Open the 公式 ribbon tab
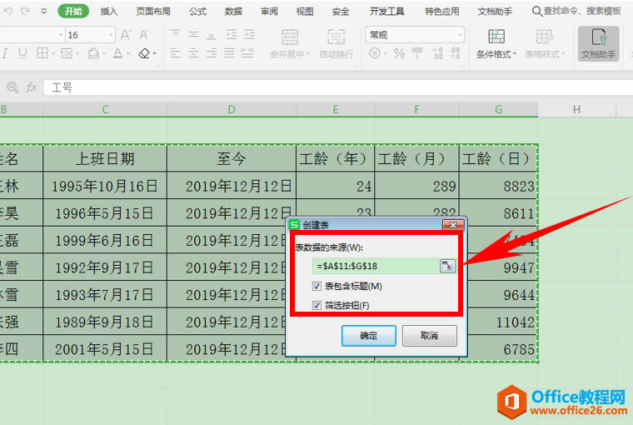Image resolution: width=633 pixels, height=425 pixels. [x=197, y=12]
